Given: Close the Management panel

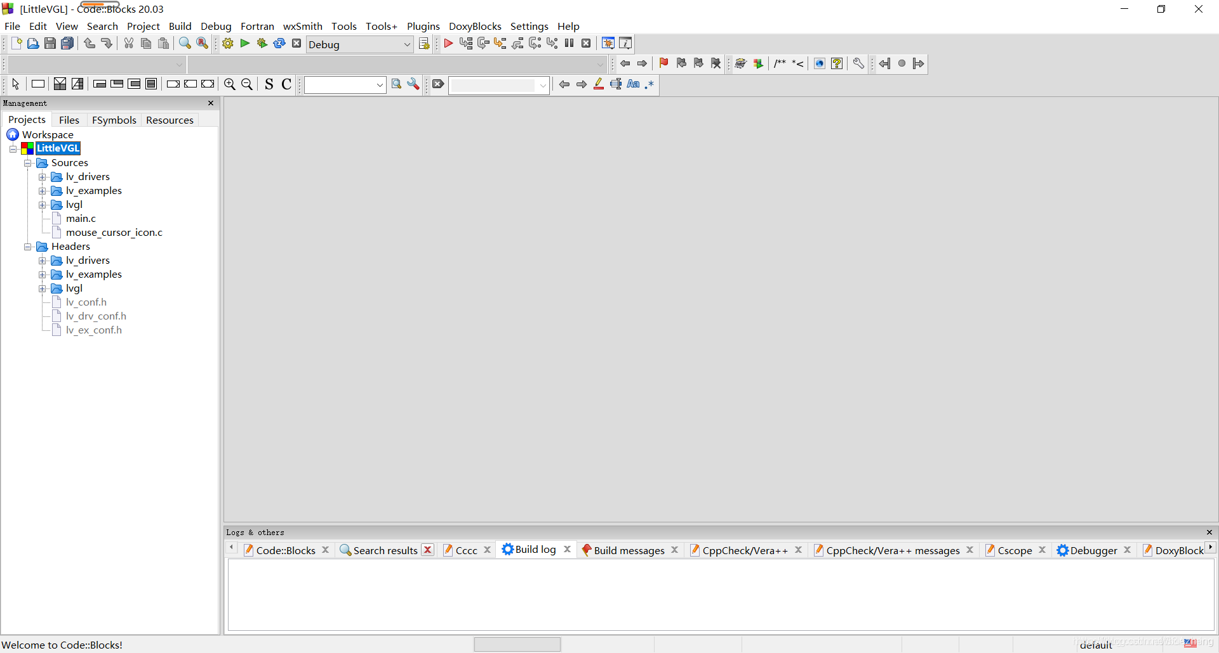Looking at the screenshot, I should 211,103.
